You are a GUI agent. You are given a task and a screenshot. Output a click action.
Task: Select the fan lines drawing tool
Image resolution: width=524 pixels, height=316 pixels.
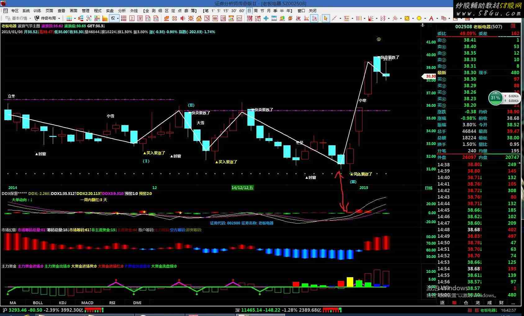(x=371, y=18)
